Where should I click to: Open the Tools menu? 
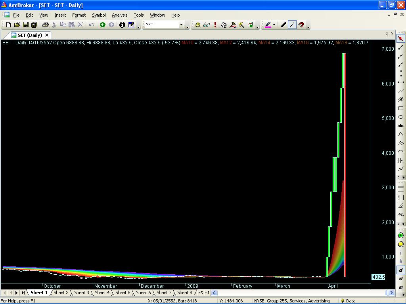click(138, 15)
